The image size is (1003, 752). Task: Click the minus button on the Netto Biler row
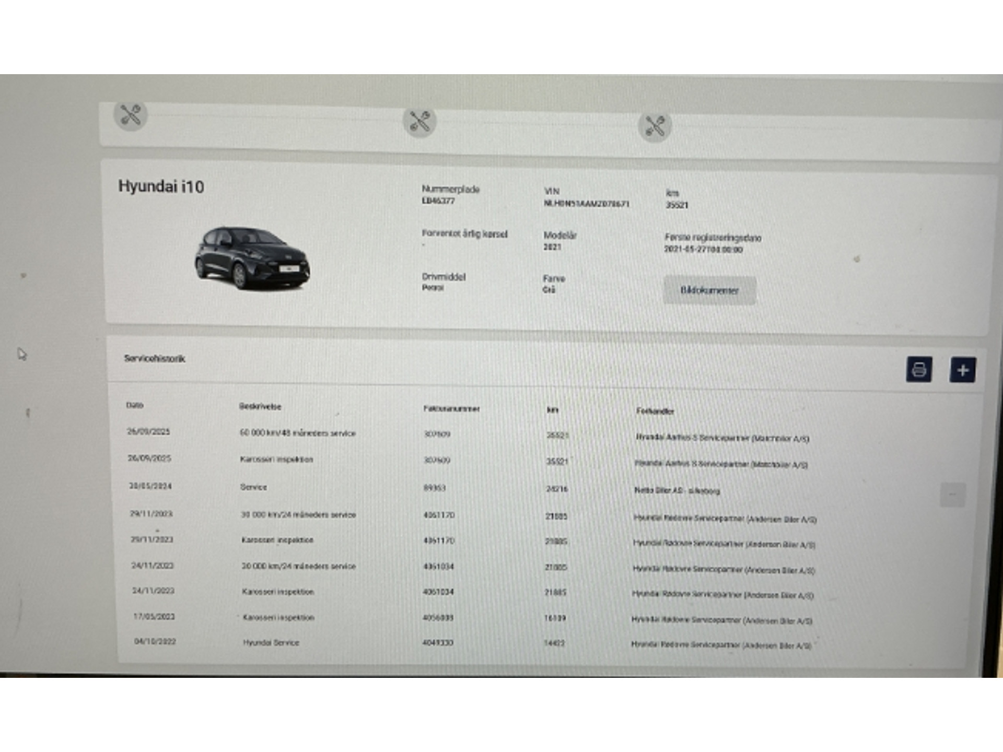[952, 494]
